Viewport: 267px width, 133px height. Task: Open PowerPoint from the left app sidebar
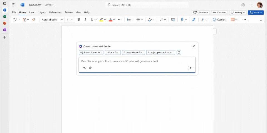(4, 23)
